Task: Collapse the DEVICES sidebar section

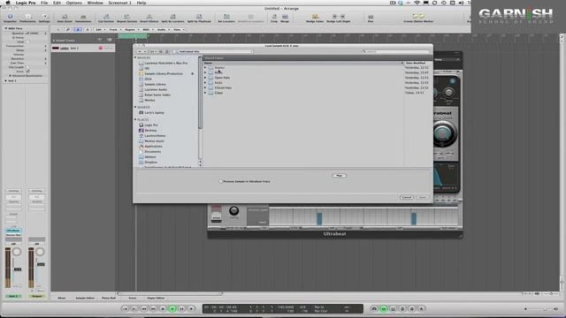Action: click(135, 57)
